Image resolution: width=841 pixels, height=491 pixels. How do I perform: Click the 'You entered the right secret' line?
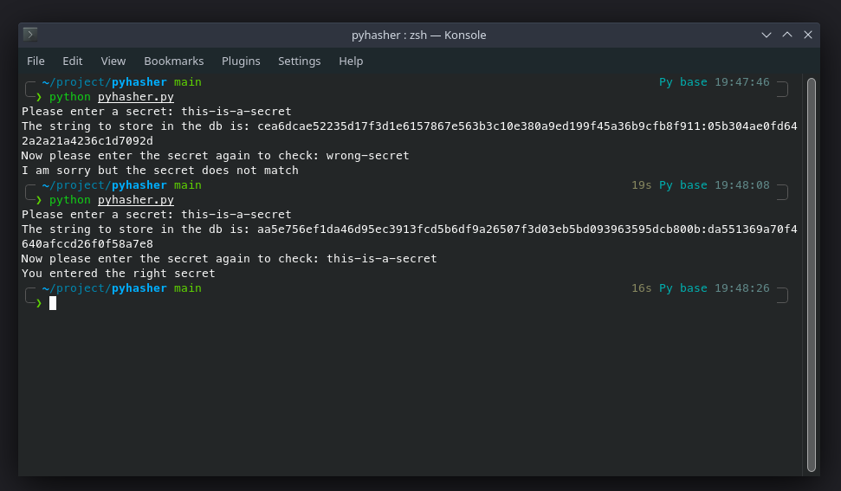[x=119, y=274]
